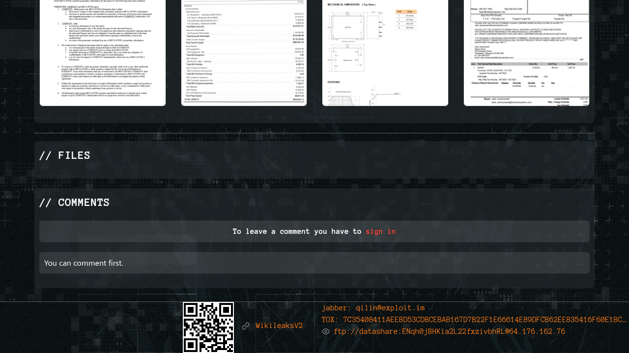Click the red sign in link
629x353 pixels.
pos(380,231)
